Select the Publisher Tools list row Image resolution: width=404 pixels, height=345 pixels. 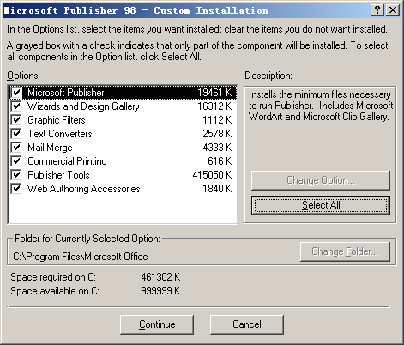pos(123,175)
